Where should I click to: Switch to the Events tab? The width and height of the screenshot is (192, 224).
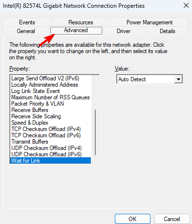[27, 22]
